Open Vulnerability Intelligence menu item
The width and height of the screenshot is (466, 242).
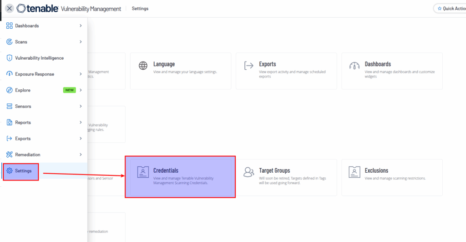click(x=39, y=58)
